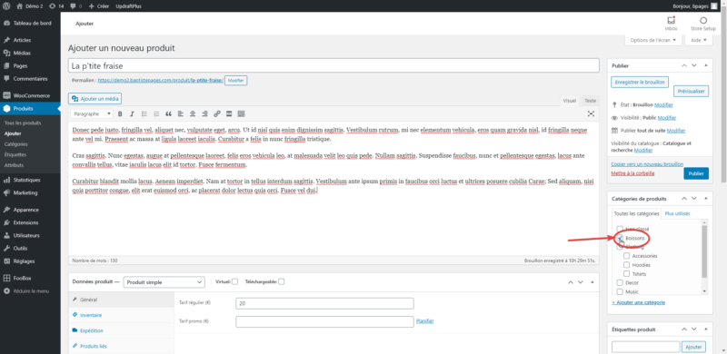Click the WordPress logo icon in admin bar
727x354 pixels.
point(7,6)
